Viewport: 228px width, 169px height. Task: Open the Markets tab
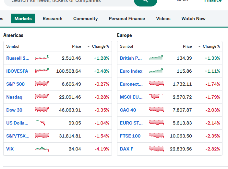tap(23, 18)
